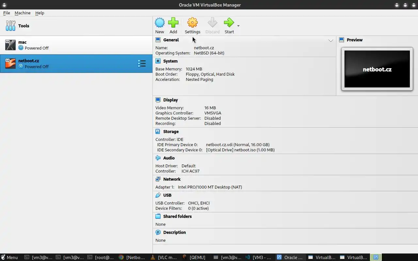This screenshot has height=261, width=418.
Task: Open the Display settings heading link
Action: [x=170, y=100]
